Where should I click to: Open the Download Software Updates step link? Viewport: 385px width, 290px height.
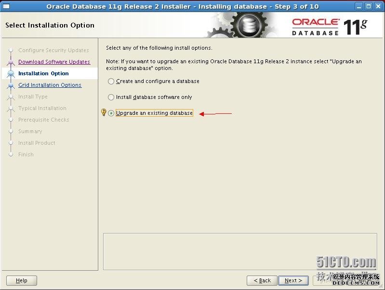(54, 62)
